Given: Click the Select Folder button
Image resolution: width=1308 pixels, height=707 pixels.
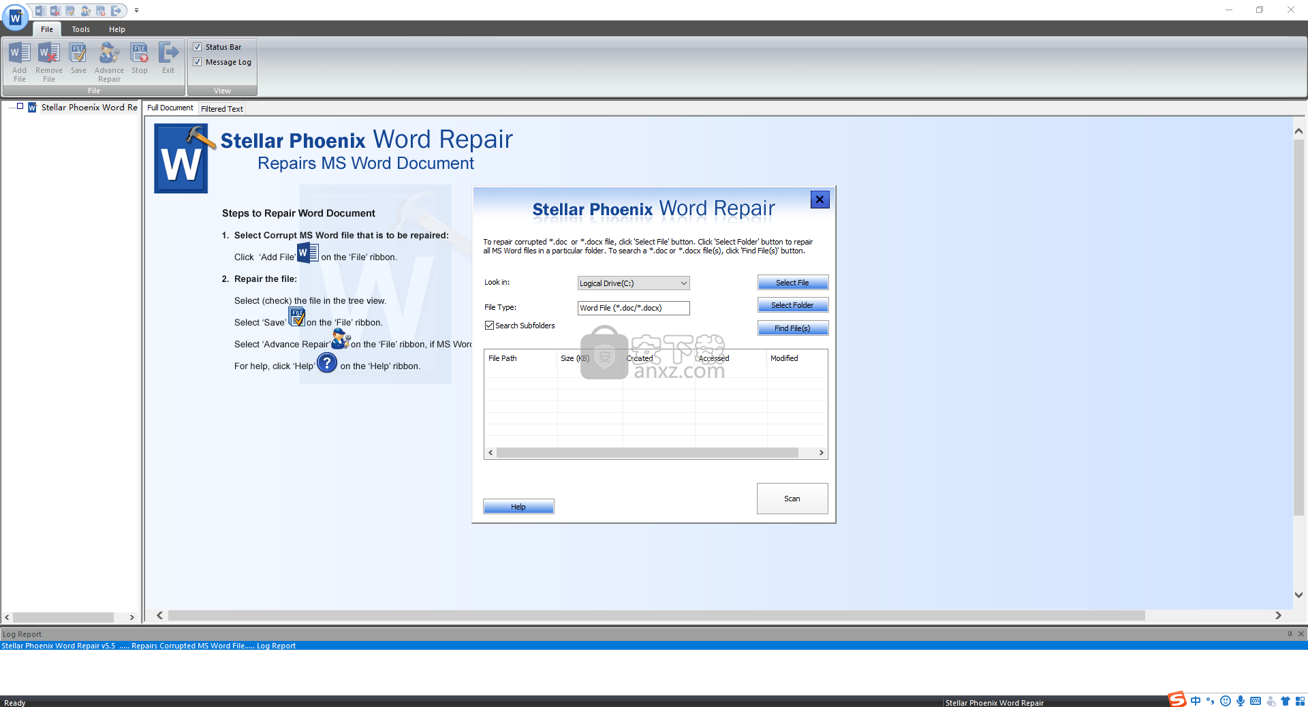Looking at the screenshot, I should click(x=793, y=305).
